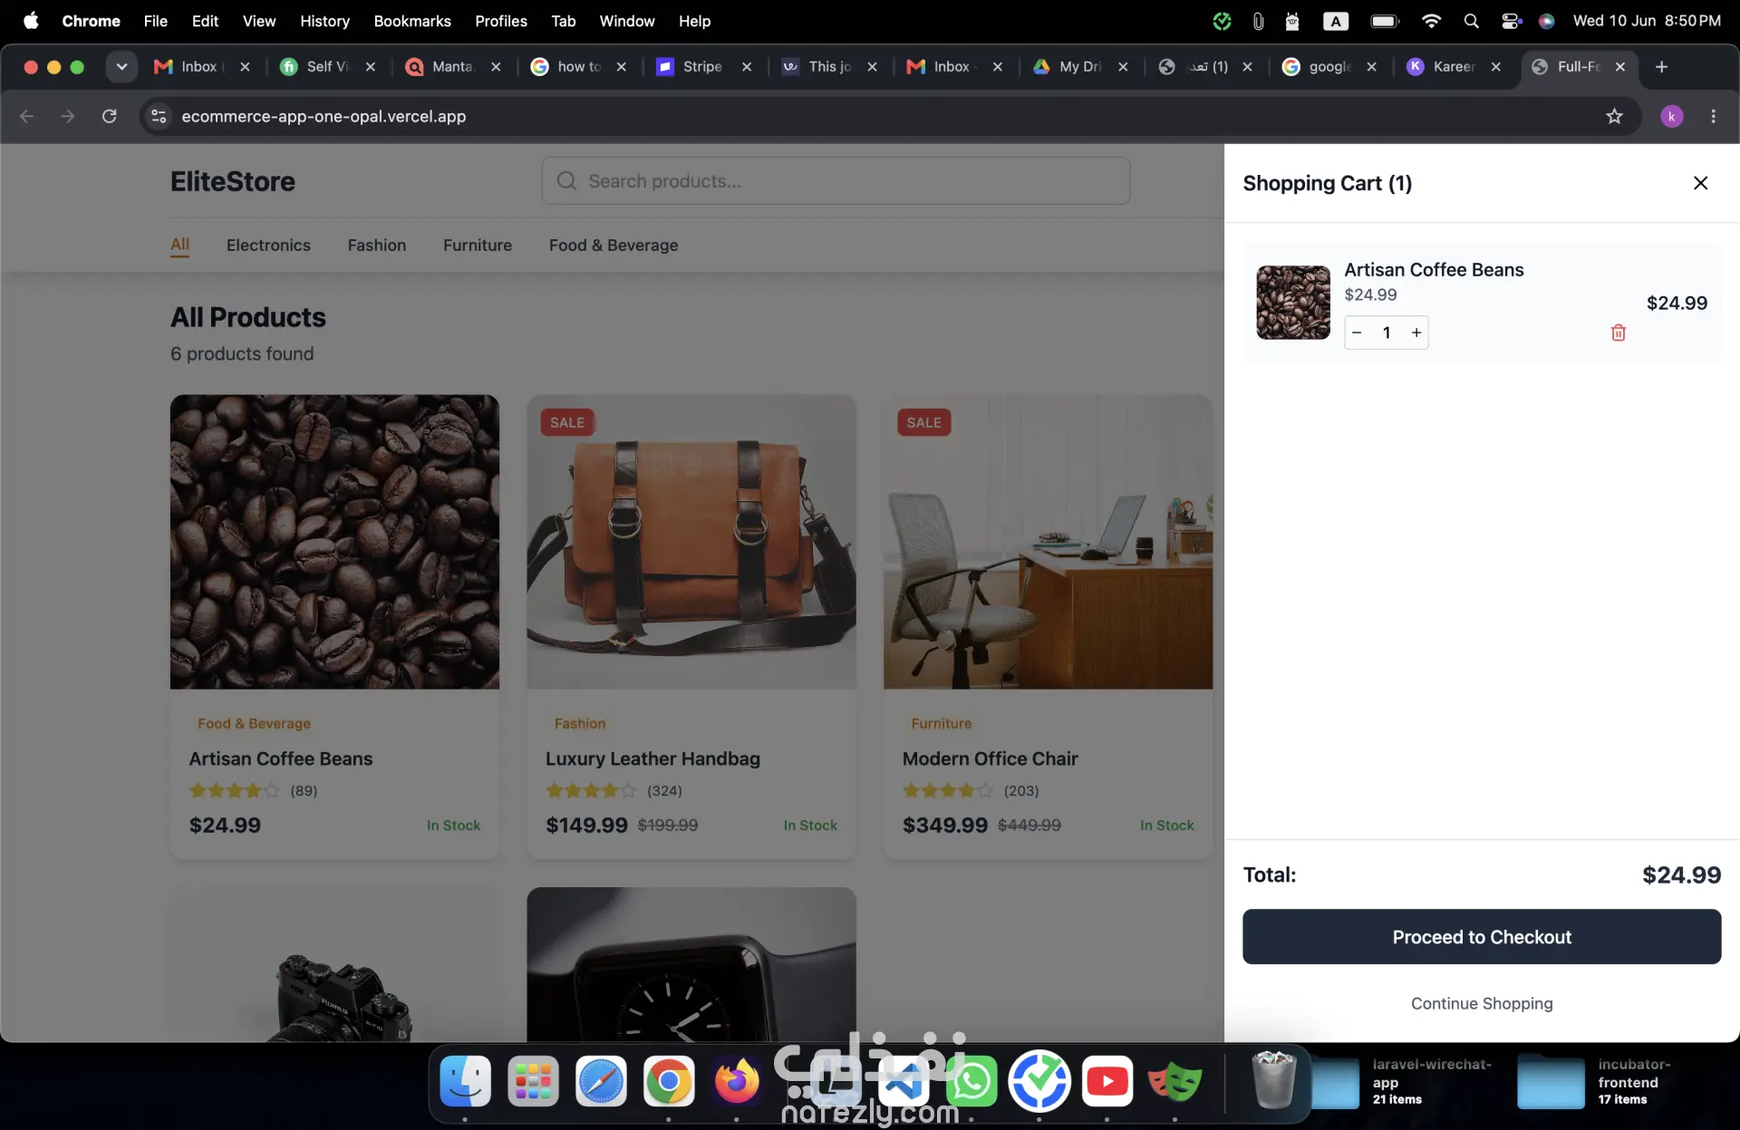Screen dimensions: 1740x1130
Task: Open the Artisan Coffee Beans product image
Action: (334, 542)
